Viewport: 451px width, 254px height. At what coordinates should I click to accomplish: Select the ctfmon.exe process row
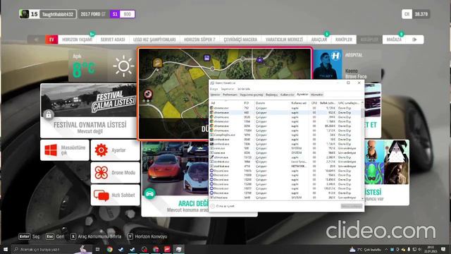285,157
